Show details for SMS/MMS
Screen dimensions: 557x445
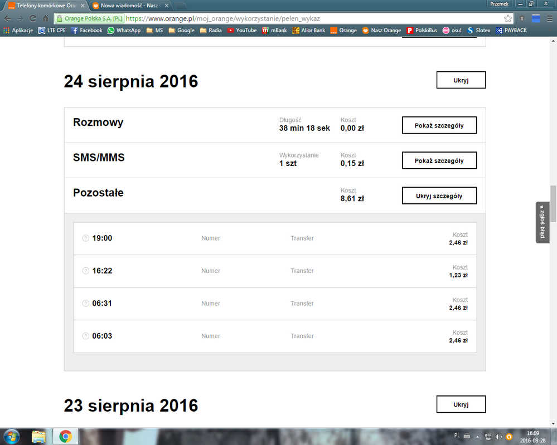coord(439,160)
